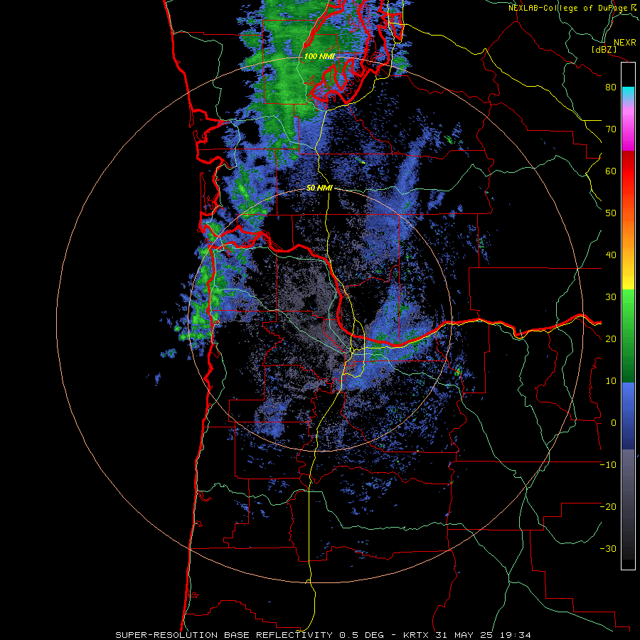The width and height of the screenshot is (640, 640).
Task: Select the -20 value on the dBZ scale
Action: [x=608, y=507]
